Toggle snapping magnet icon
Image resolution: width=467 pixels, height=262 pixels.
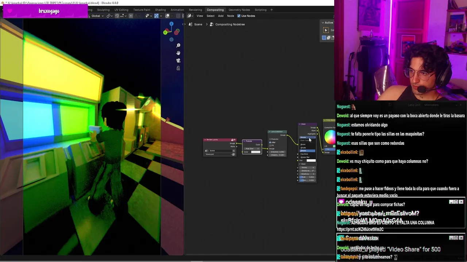coord(117,16)
